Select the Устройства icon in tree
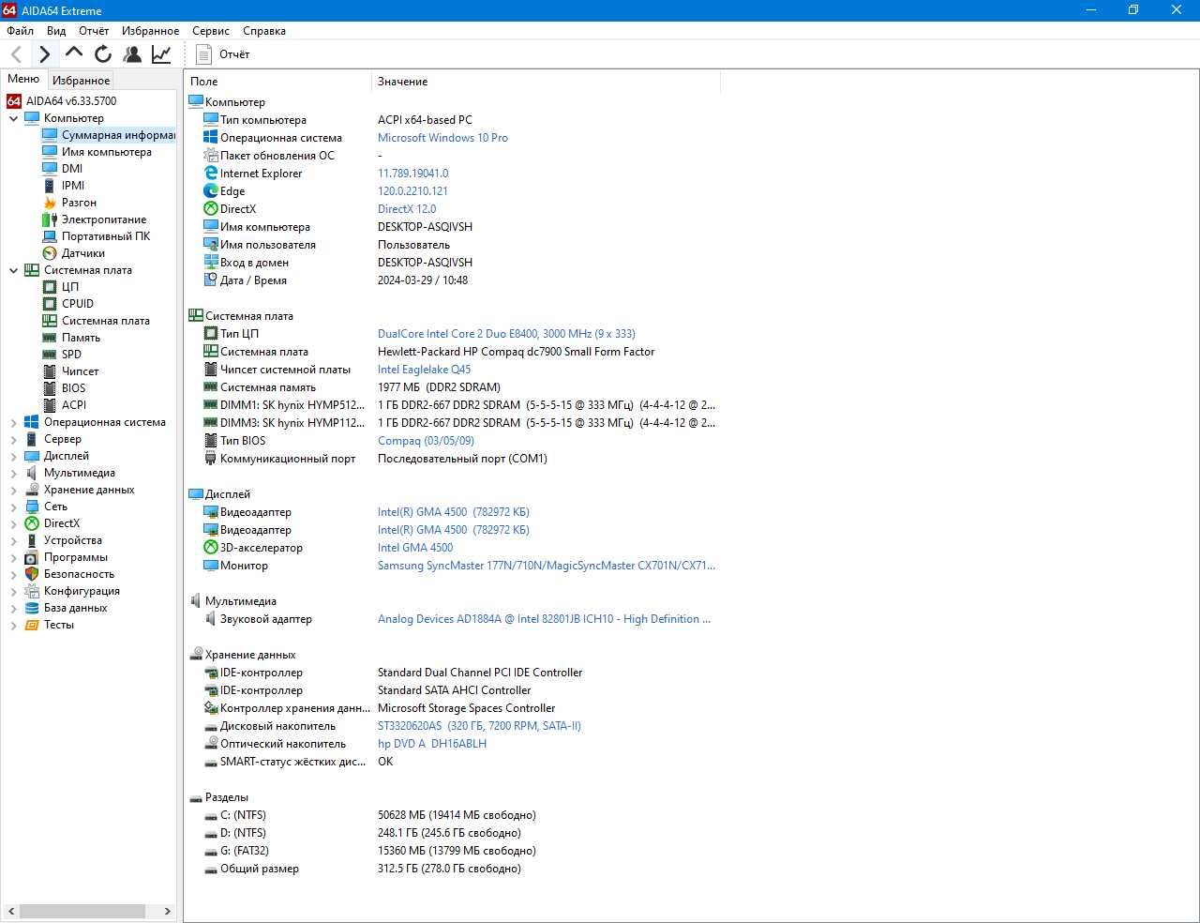The image size is (1200, 923). point(32,540)
